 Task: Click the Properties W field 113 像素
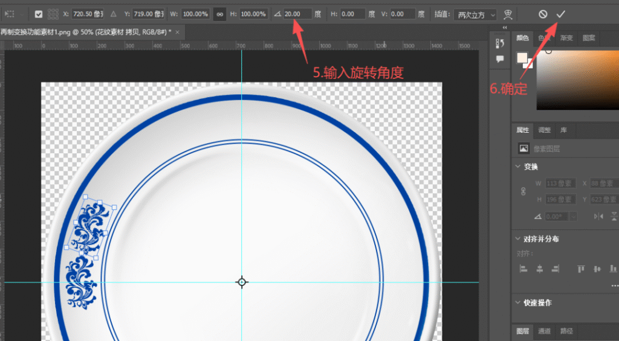coord(560,183)
